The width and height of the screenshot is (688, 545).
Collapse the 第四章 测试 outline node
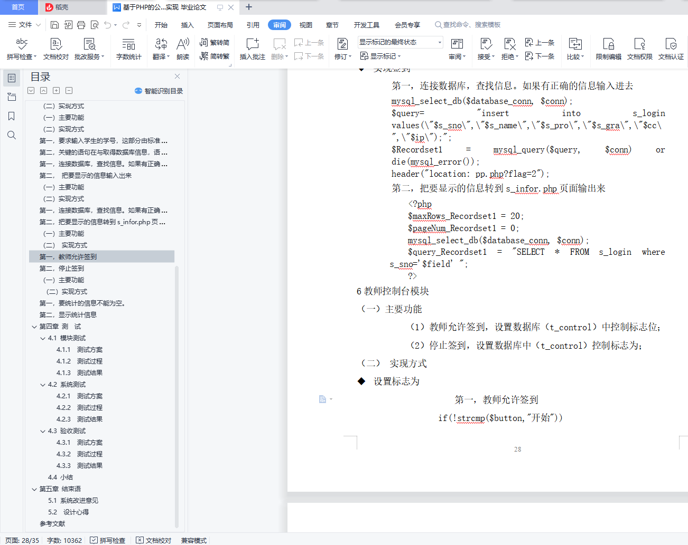pos(34,327)
